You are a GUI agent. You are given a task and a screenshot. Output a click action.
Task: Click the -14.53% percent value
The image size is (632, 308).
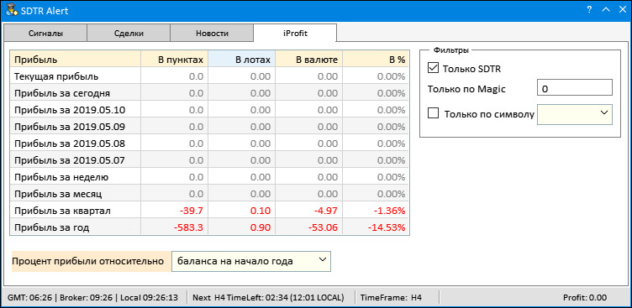(x=386, y=228)
